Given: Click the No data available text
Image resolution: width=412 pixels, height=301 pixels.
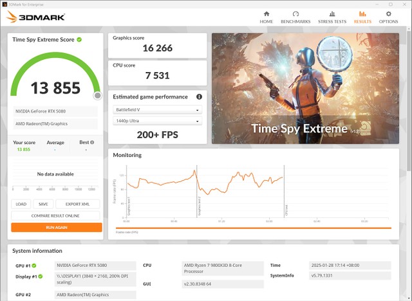Looking at the screenshot, I should [x=55, y=174].
